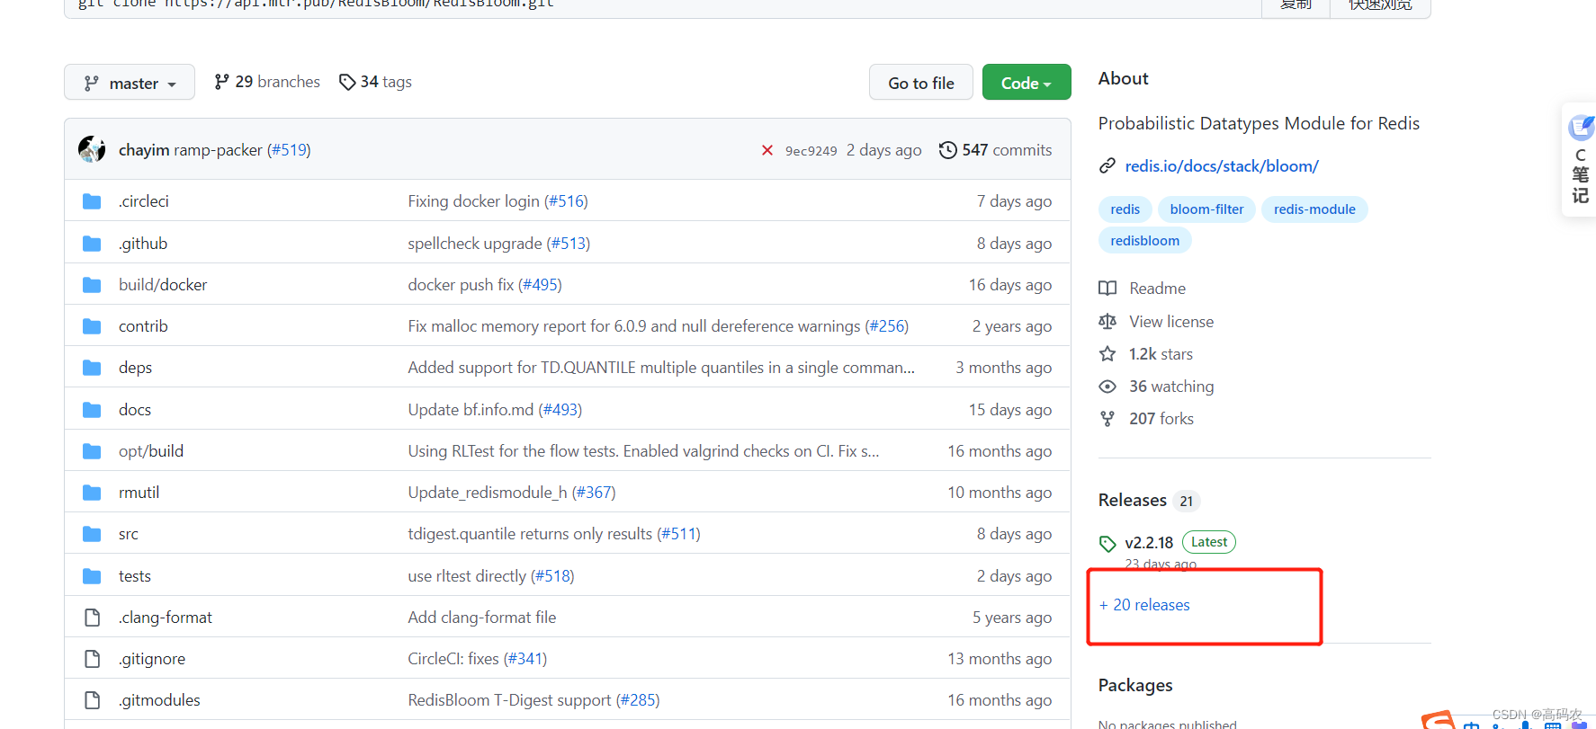This screenshot has height=729, width=1596.
Task: Open the contrib folder
Action: coord(143,326)
